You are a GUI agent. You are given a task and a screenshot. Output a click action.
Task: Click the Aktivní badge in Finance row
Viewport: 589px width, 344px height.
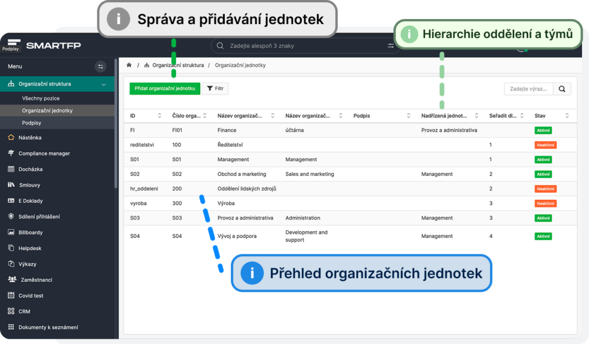(x=543, y=130)
